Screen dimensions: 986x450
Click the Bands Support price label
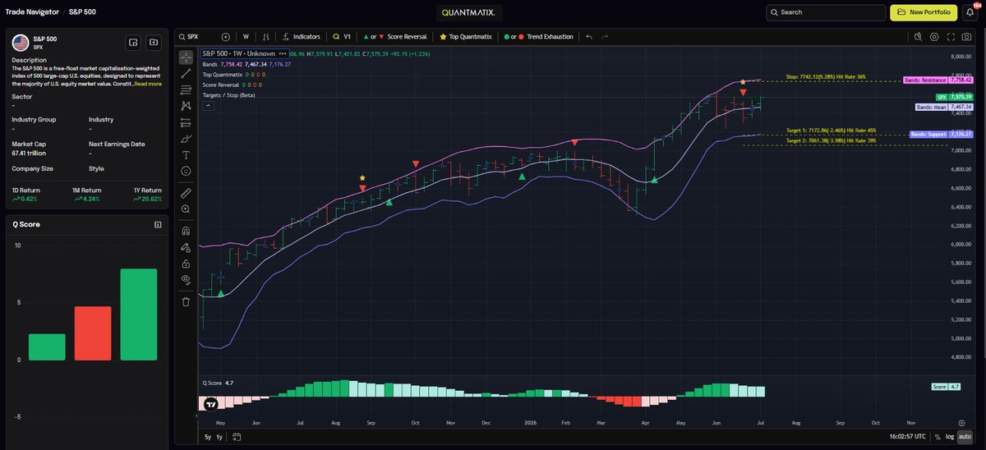tap(941, 134)
